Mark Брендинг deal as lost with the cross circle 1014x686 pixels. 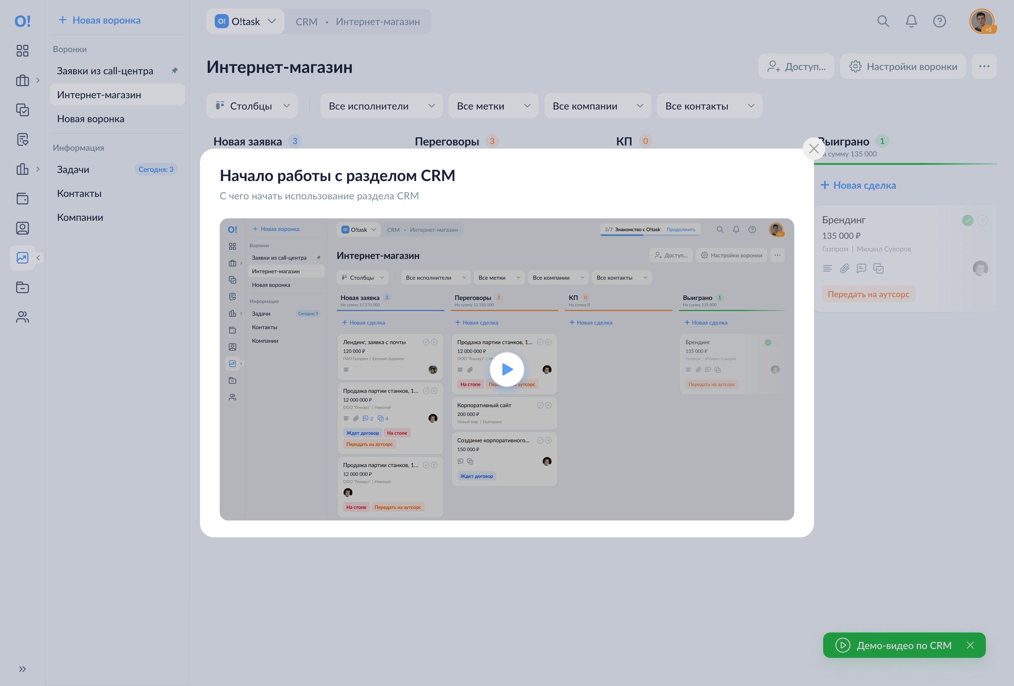pos(983,220)
